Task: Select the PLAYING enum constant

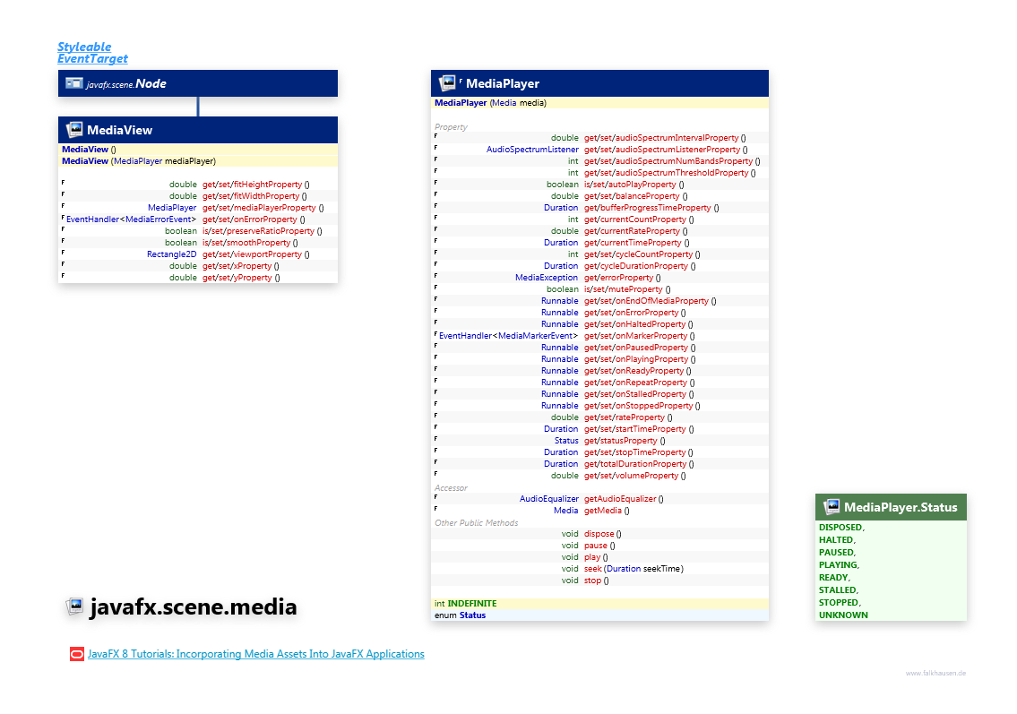Action: [x=839, y=565]
